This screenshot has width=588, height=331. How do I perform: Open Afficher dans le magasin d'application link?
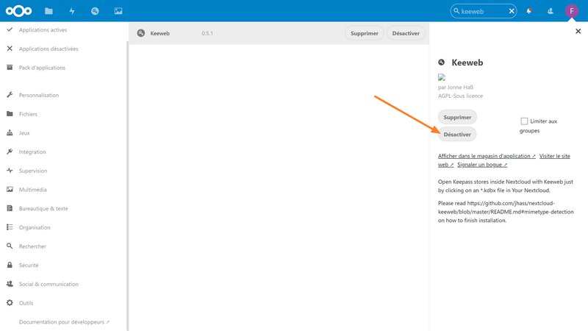click(487, 157)
